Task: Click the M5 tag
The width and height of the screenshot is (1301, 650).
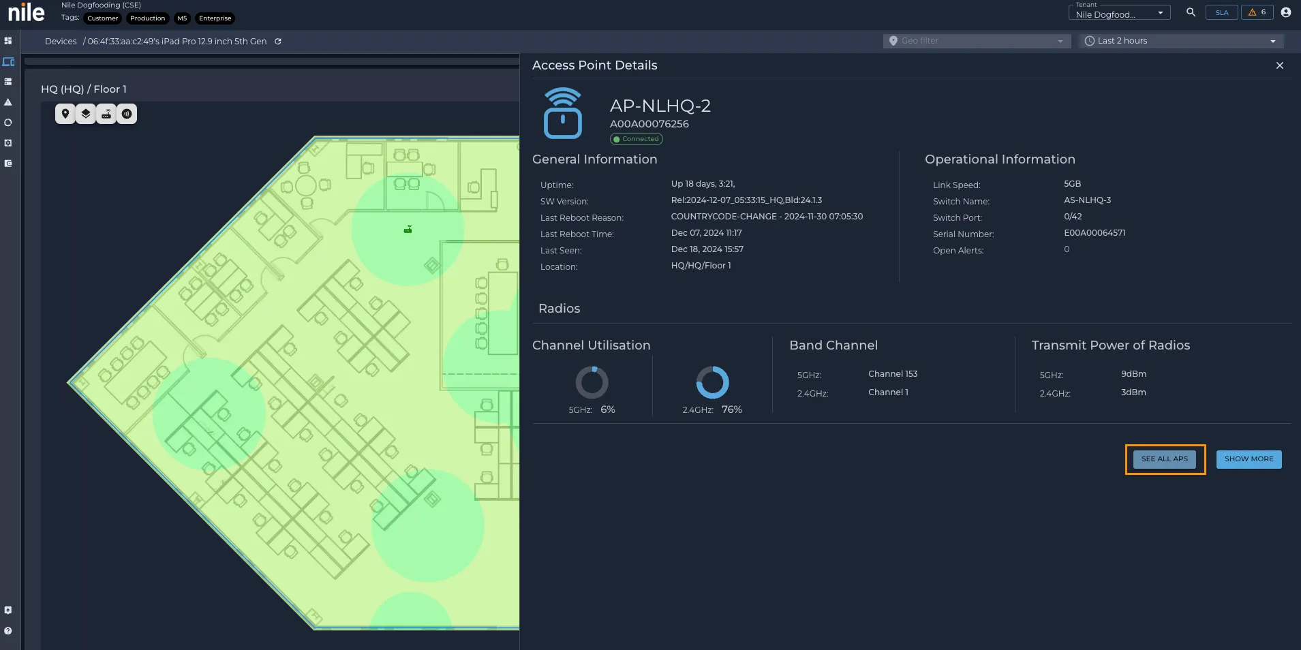Action: (182, 18)
